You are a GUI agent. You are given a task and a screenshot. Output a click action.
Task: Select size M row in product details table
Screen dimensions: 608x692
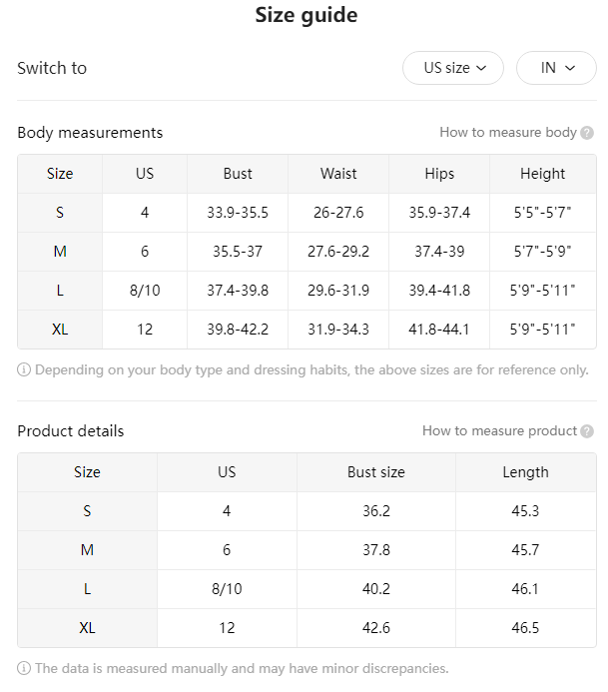(x=306, y=550)
